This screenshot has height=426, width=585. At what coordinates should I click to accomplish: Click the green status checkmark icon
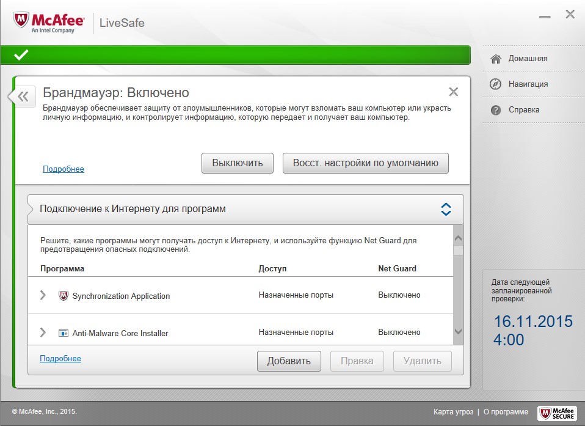tap(21, 55)
